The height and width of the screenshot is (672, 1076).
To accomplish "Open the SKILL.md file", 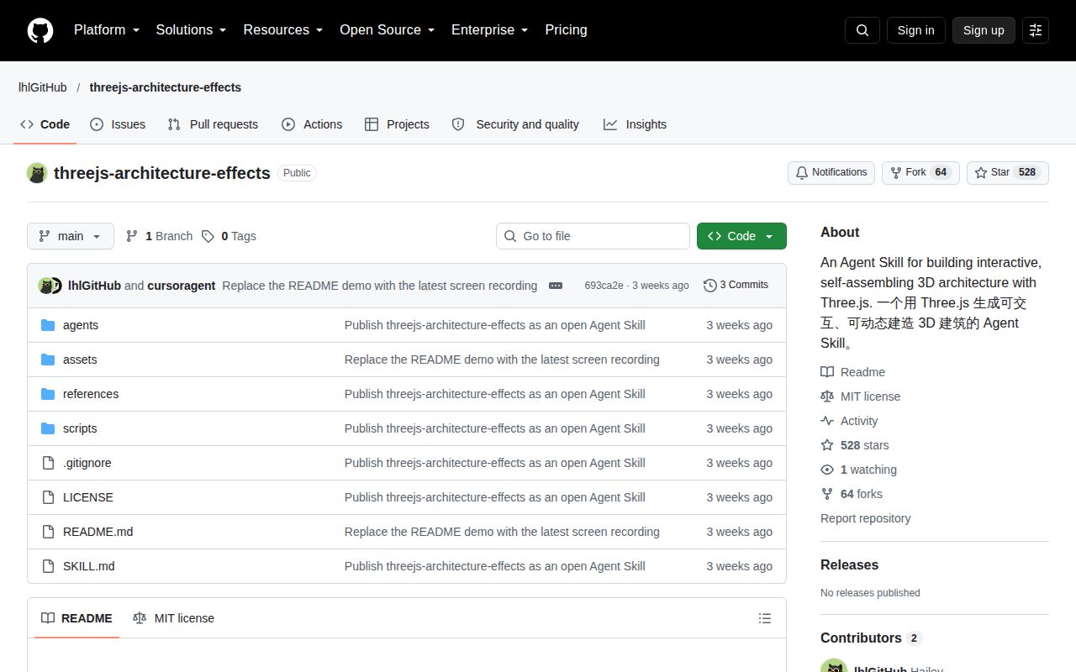I will pyautogui.click(x=89, y=566).
